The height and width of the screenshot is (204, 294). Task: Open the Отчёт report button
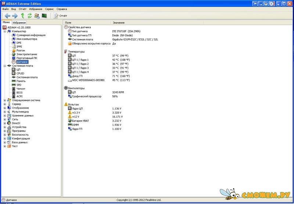[x=60, y=16]
